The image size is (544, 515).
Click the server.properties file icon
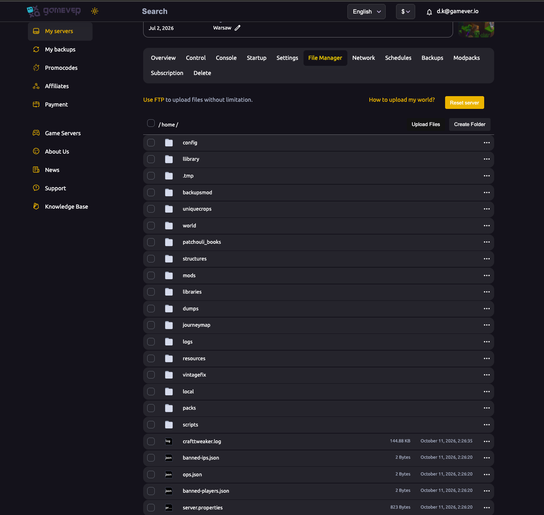(169, 508)
